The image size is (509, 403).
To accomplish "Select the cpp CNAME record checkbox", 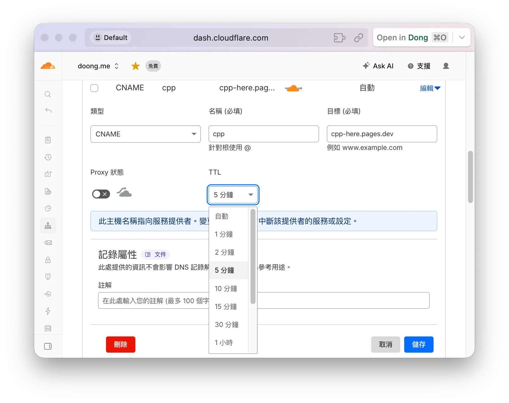I will coord(94,88).
